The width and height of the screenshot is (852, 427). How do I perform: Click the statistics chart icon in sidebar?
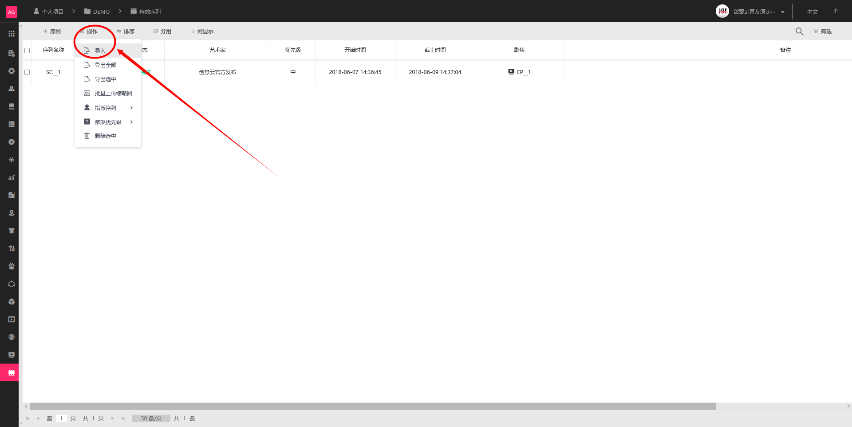[x=12, y=177]
